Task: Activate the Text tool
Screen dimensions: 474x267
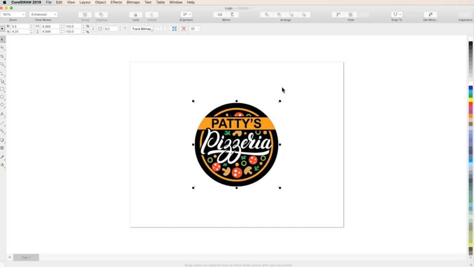Action: click(x=2, y=114)
